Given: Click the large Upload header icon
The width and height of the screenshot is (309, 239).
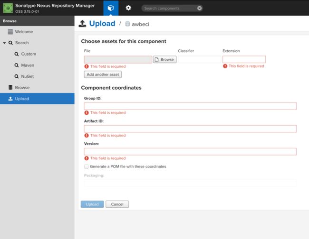Looking at the screenshot, I should [x=82, y=24].
